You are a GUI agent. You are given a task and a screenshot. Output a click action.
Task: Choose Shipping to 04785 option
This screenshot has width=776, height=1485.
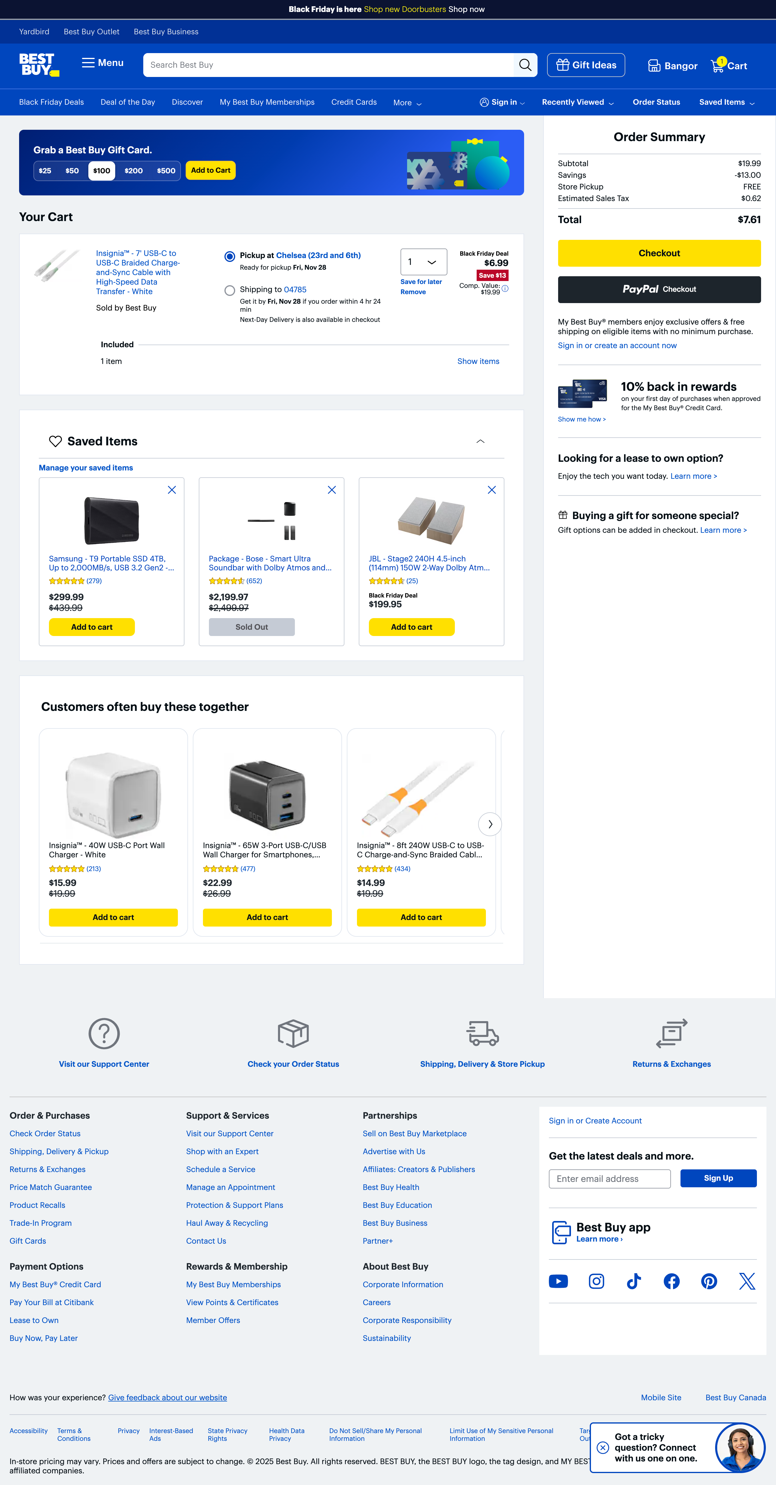click(229, 291)
